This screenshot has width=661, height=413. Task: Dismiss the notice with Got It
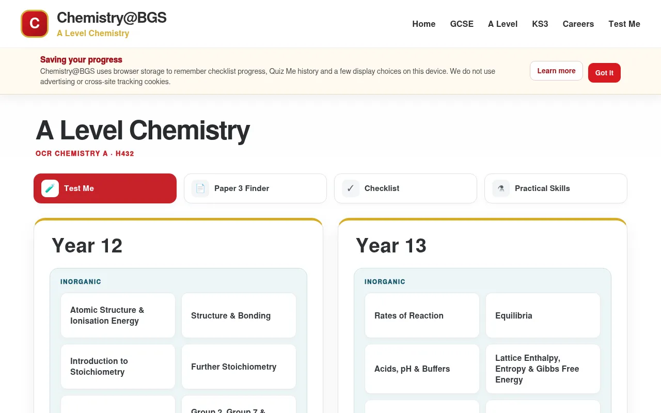604,73
